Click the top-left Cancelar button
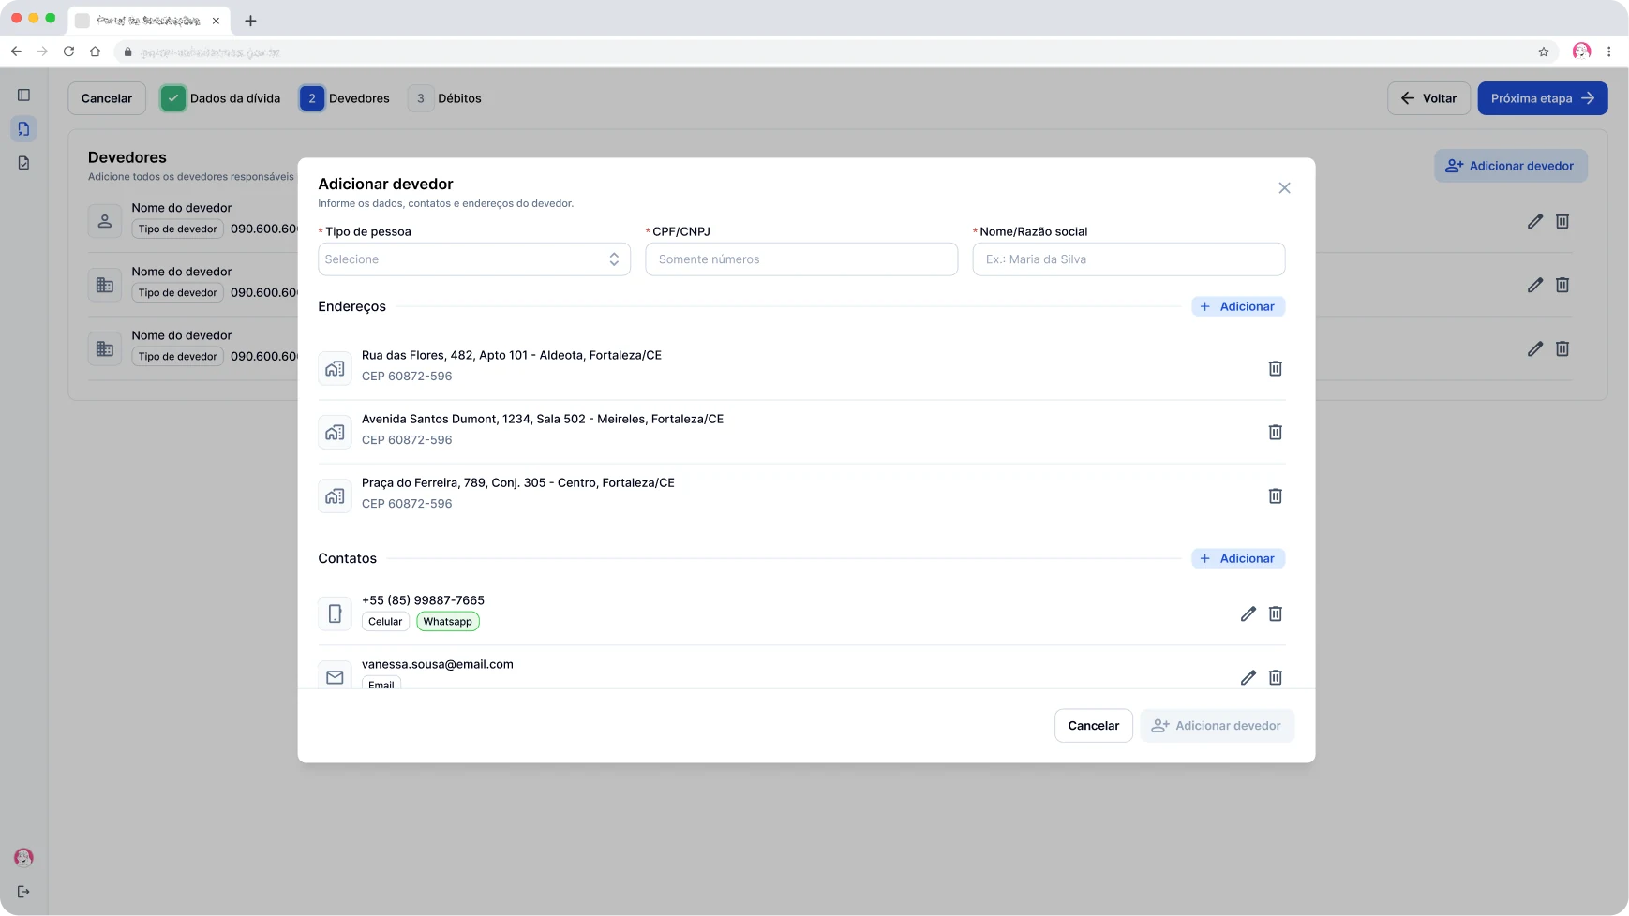1629x916 pixels. (x=107, y=98)
